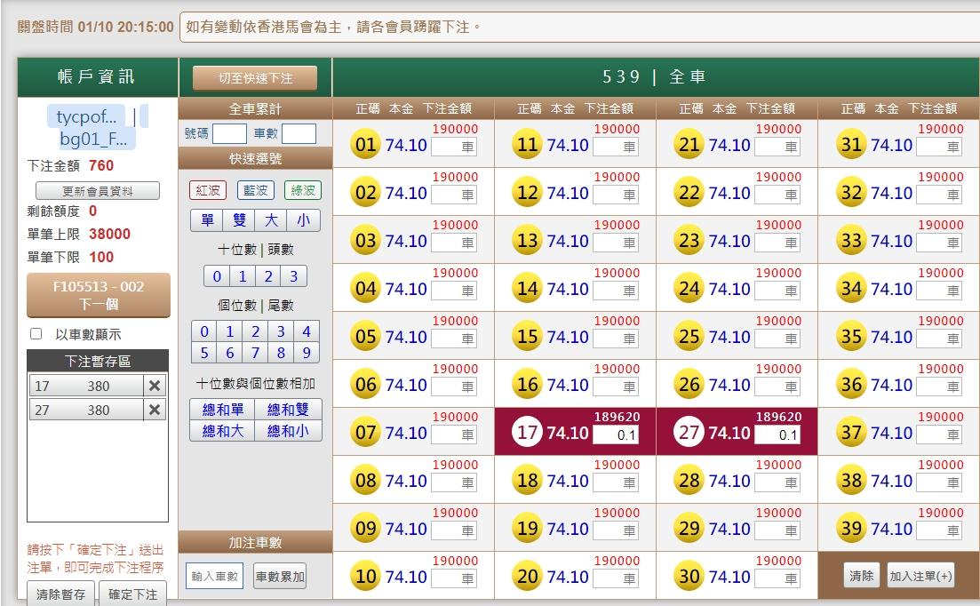The width and height of the screenshot is (980, 606).
Task: Select odd numbers with 單
Action: point(207,219)
